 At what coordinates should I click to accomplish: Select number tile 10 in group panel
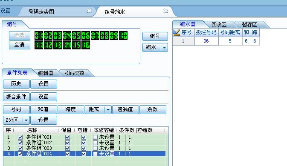[x=123, y=35]
